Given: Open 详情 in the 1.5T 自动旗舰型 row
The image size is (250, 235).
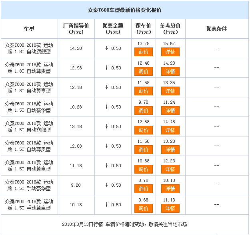Looking at the screenshot, I should click(x=170, y=130).
